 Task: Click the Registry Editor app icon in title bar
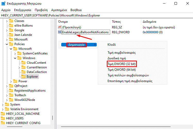point(3,3)
